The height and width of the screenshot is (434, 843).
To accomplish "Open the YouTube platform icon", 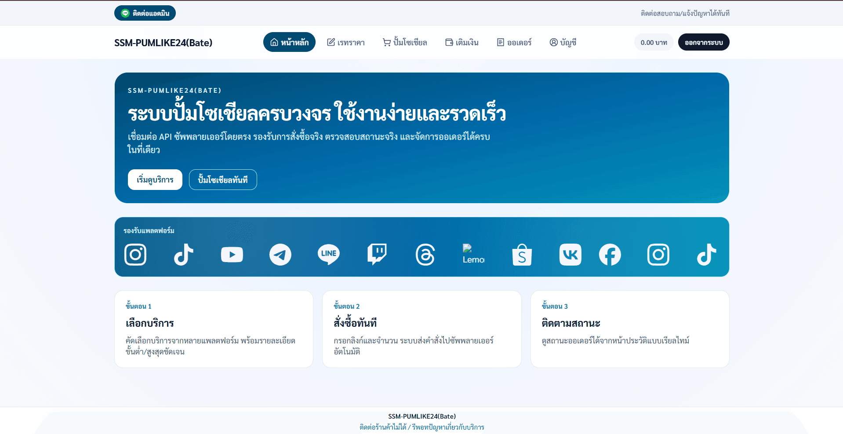I will coord(232,255).
